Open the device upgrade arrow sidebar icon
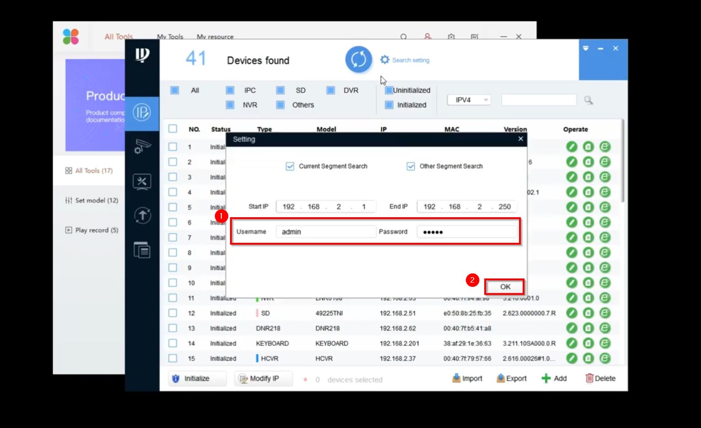 tap(142, 215)
